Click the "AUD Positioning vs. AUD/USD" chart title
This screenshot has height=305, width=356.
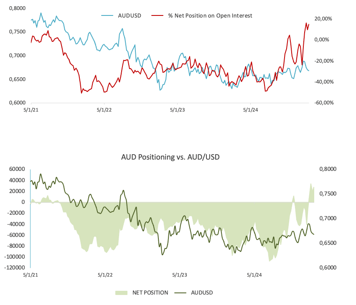click(170, 157)
